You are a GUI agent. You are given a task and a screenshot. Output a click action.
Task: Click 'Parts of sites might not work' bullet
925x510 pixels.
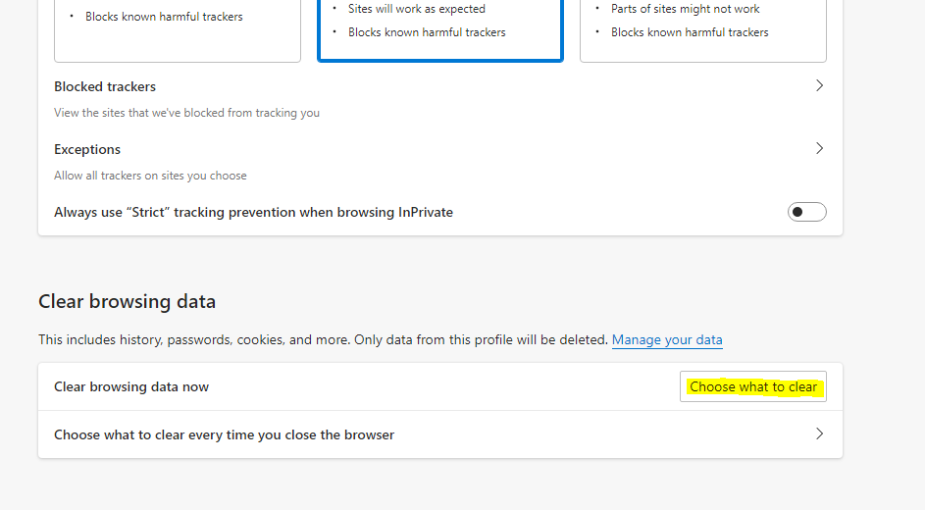(x=686, y=9)
